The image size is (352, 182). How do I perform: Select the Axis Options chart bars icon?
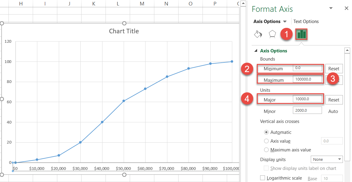pos(301,34)
